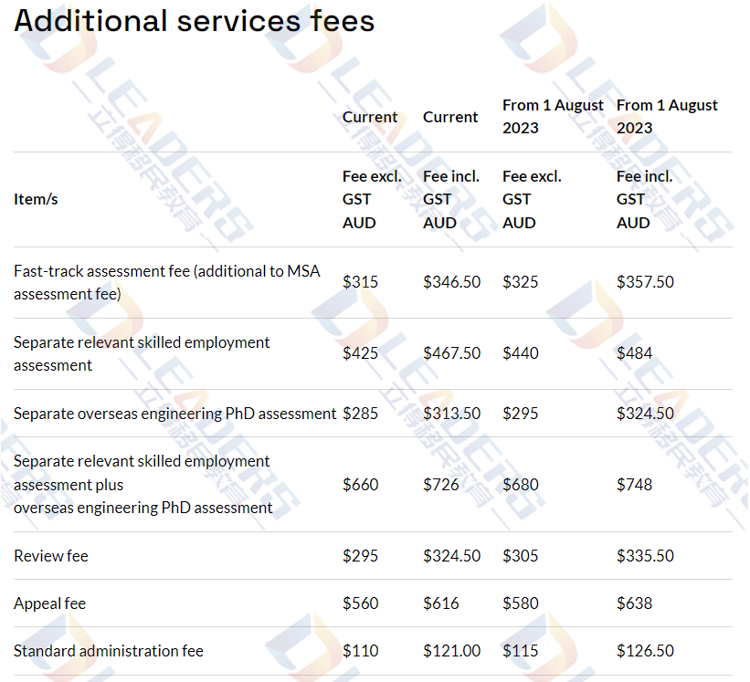This screenshot has width=750, height=682.
Task: Select the Item/s column header
Action: click(x=36, y=199)
